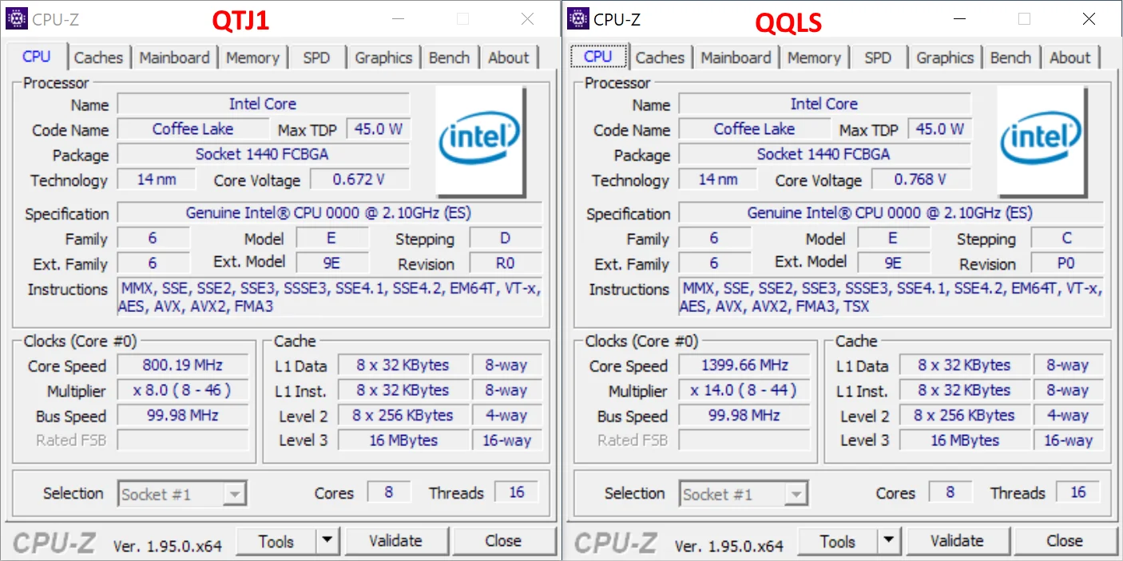The height and width of the screenshot is (561, 1123).
Task: Open the Bench tab in QTJ1 window
Action: 449,57
